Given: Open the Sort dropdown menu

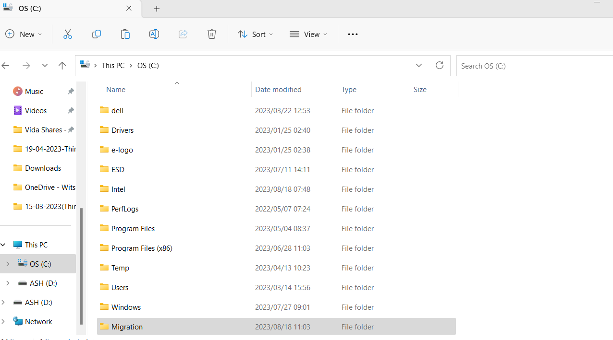Looking at the screenshot, I should pos(255,34).
